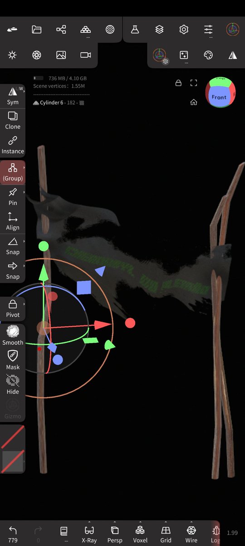Tap the Redo button
245x546 pixels.
coord(38,534)
